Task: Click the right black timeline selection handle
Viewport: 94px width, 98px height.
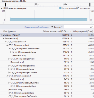Action: pyautogui.click(x=90, y=5)
